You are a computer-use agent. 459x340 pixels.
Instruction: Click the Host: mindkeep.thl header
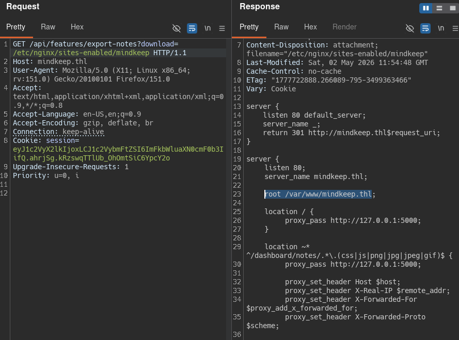[50, 61]
